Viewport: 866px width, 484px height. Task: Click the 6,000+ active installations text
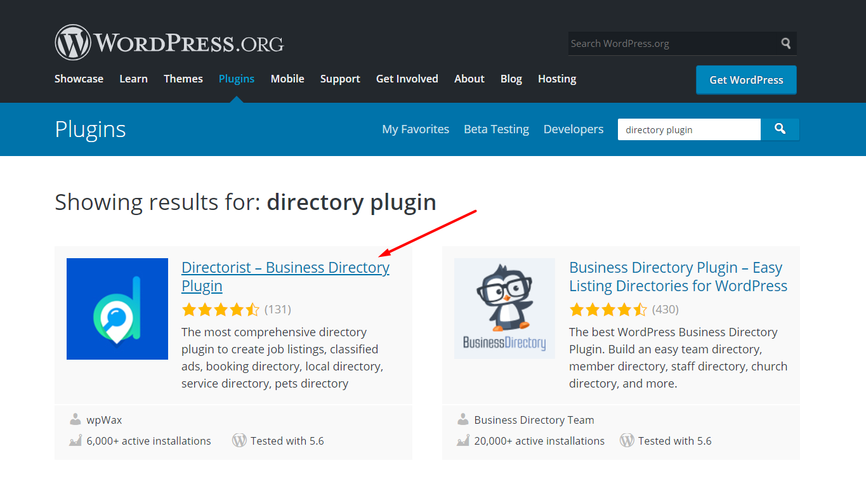pyautogui.click(x=149, y=441)
